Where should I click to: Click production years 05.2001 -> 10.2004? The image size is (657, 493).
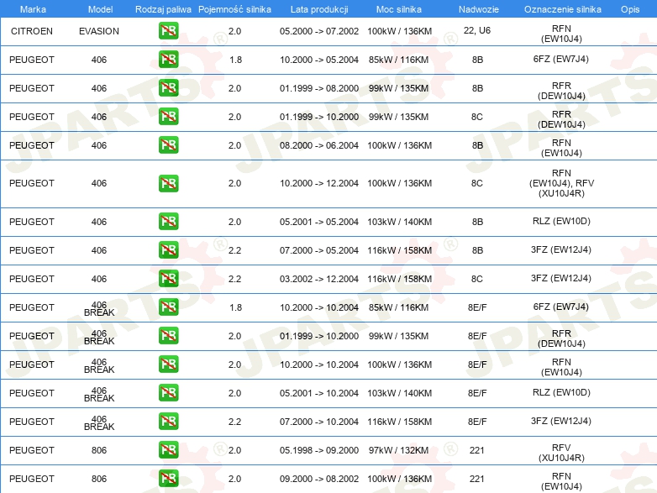point(319,393)
